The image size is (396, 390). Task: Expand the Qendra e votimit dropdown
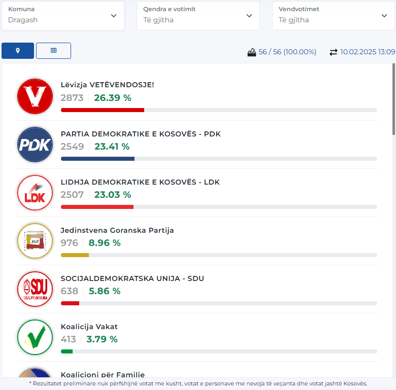coord(198,16)
